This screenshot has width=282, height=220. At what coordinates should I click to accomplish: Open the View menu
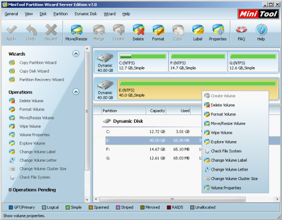(29, 14)
